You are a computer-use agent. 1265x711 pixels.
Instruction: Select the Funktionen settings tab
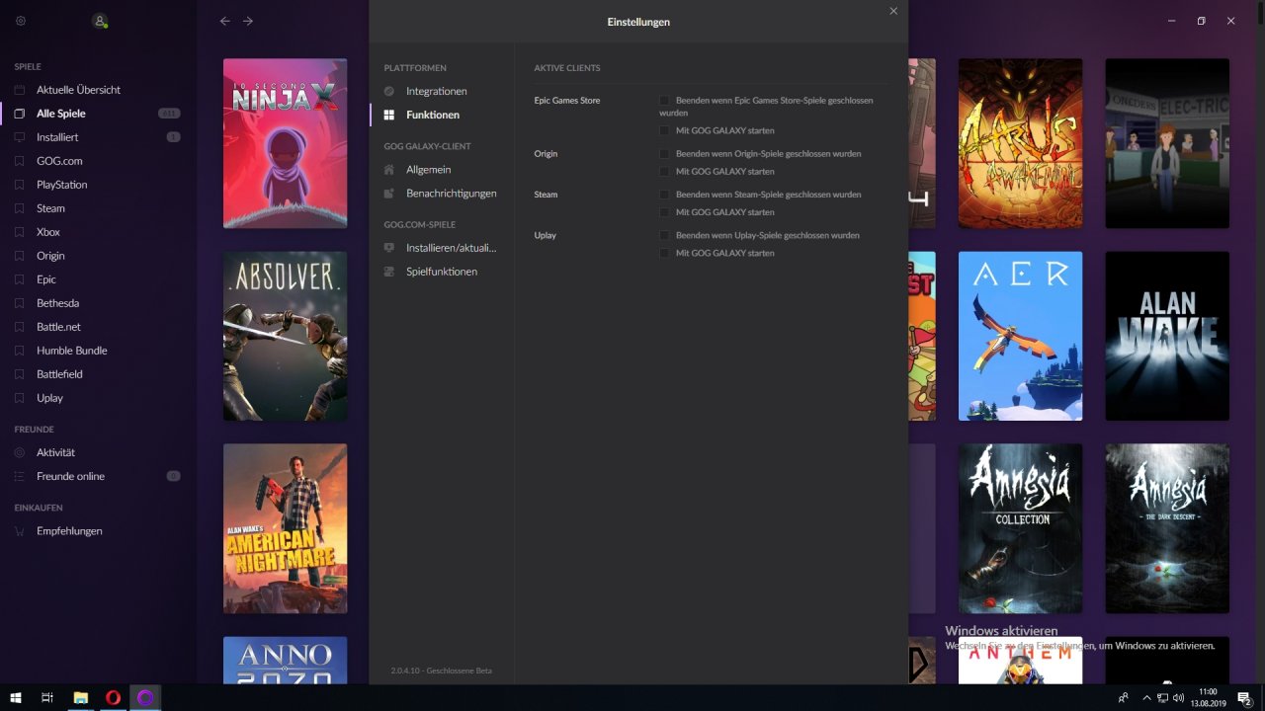pyautogui.click(x=433, y=115)
